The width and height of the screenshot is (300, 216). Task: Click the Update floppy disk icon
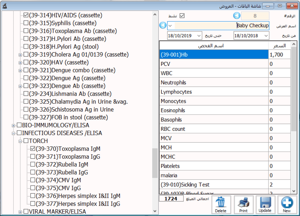265,202
